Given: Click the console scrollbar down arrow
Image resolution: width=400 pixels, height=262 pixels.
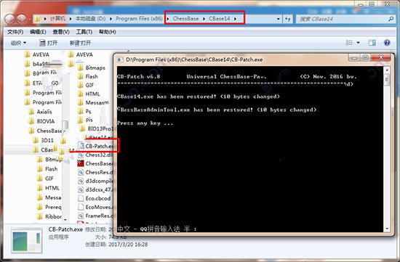Looking at the screenshot, I should click(x=387, y=229).
